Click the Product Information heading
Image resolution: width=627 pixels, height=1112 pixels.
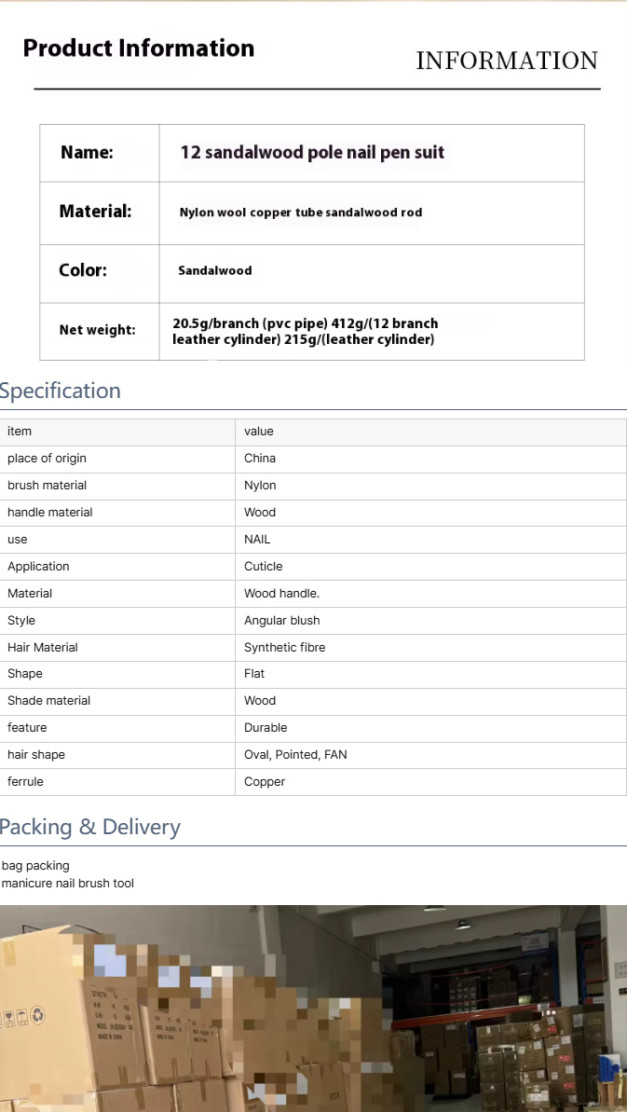click(x=139, y=48)
